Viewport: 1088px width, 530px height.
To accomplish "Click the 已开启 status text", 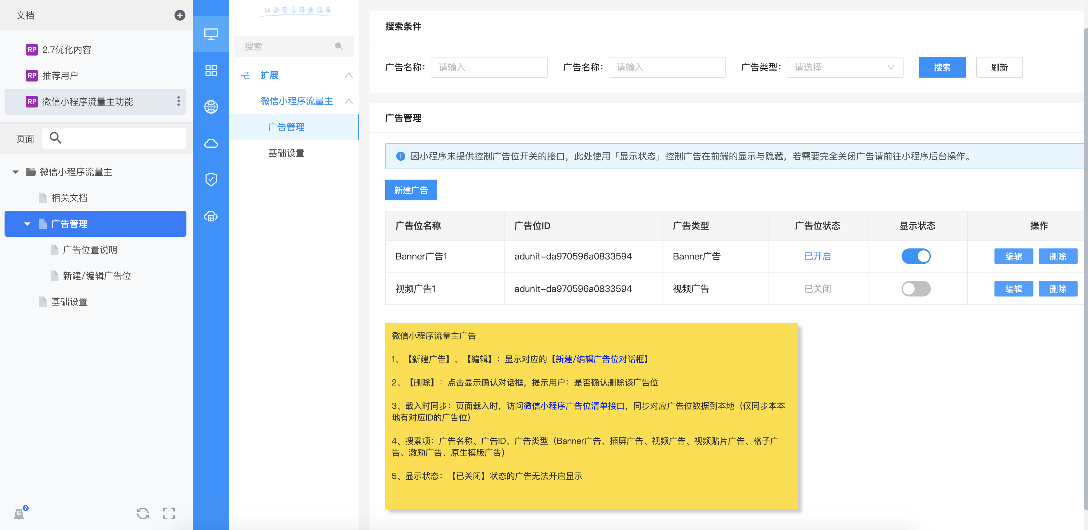I will pyautogui.click(x=817, y=256).
